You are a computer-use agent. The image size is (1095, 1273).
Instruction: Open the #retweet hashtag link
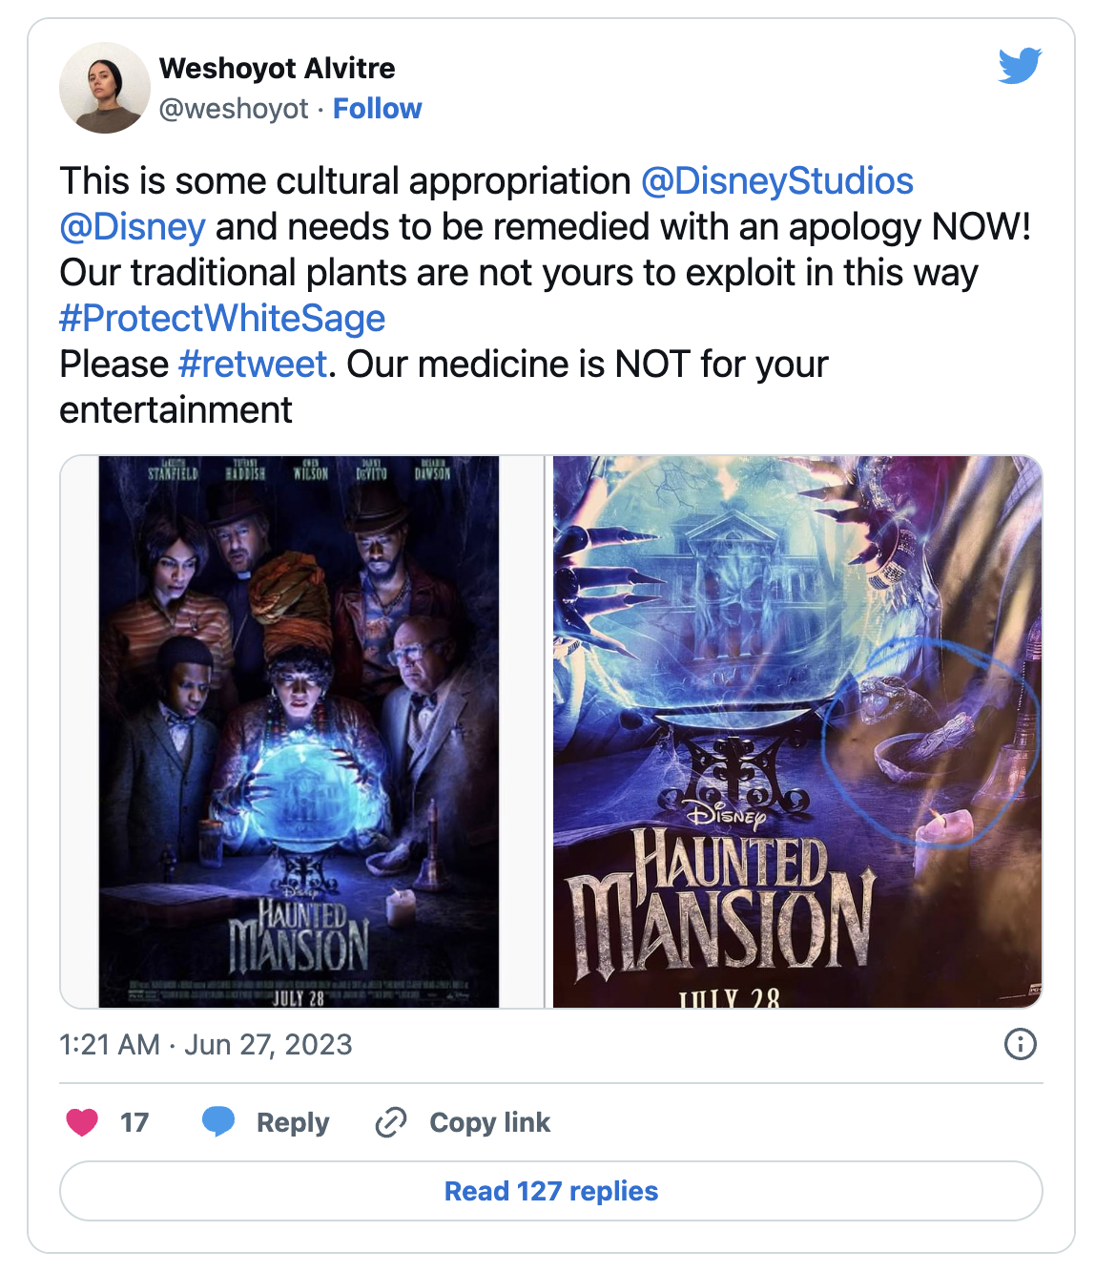(x=253, y=365)
